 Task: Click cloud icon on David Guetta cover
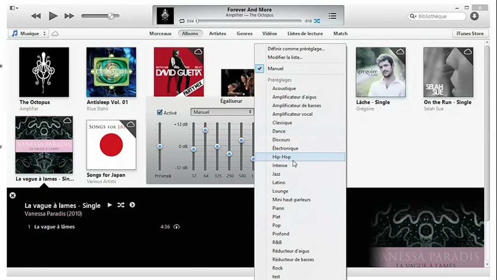(x=198, y=52)
